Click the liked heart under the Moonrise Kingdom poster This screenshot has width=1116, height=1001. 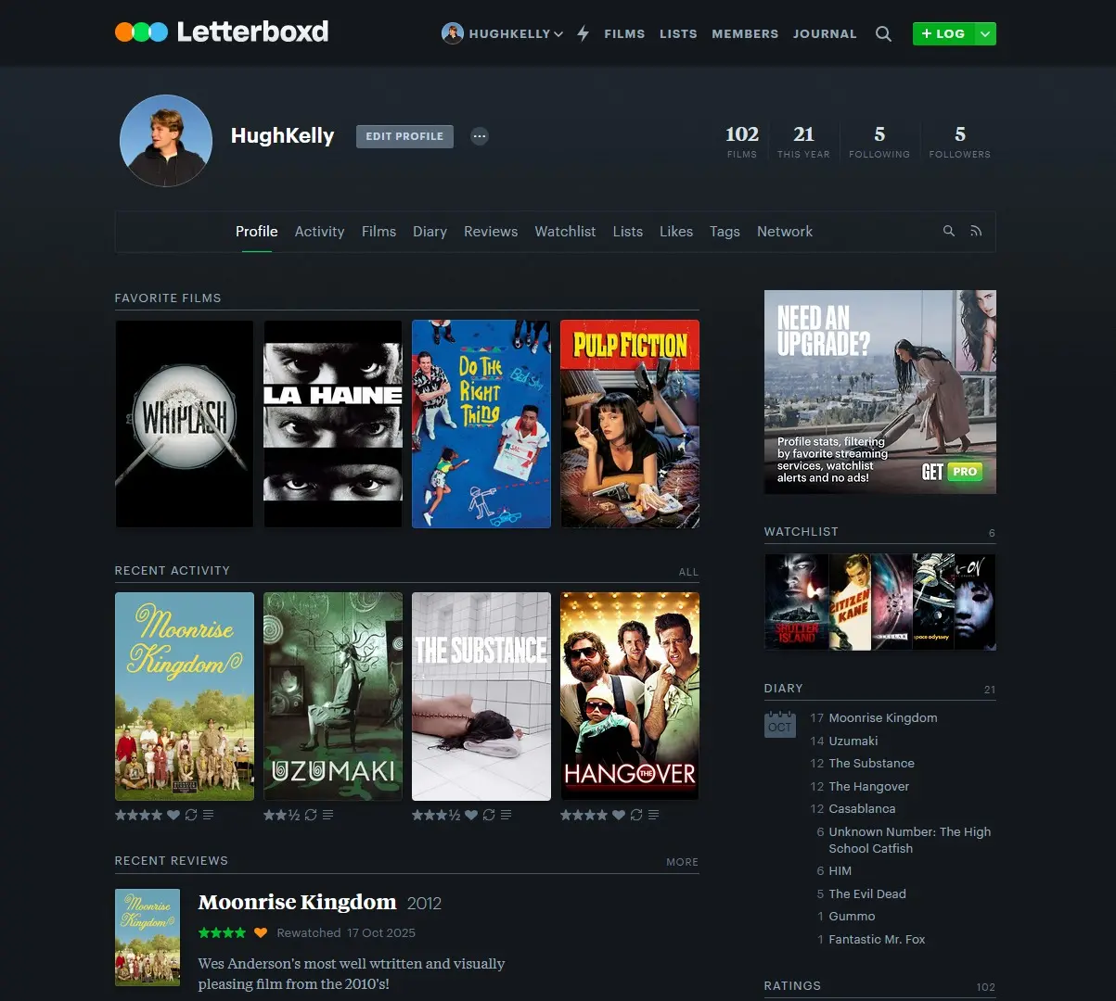coord(173,815)
